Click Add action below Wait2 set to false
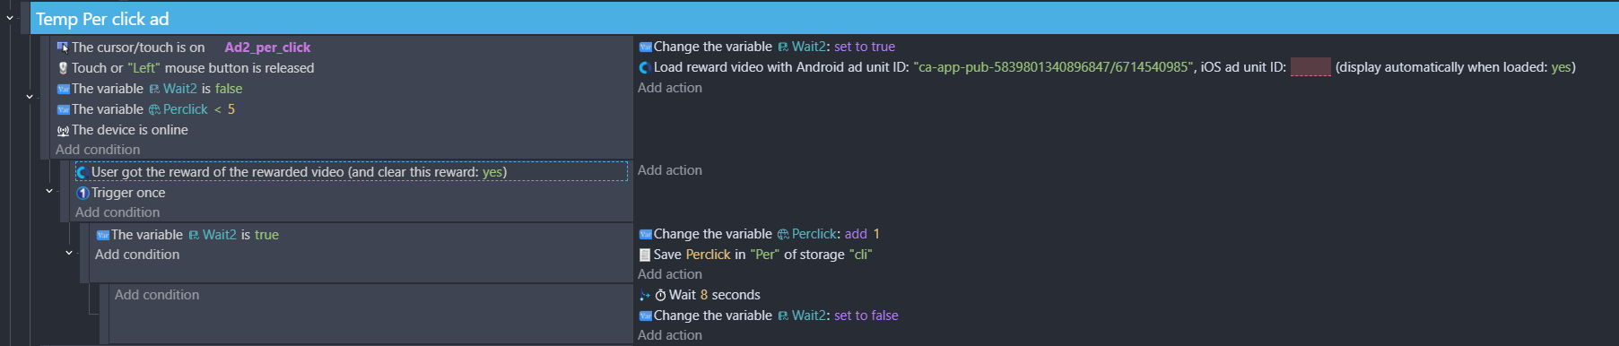 point(670,335)
